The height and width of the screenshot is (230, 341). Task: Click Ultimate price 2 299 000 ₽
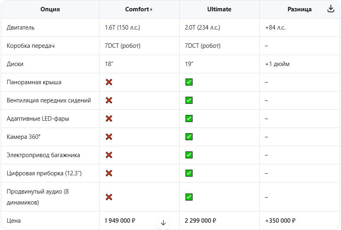[201, 221]
